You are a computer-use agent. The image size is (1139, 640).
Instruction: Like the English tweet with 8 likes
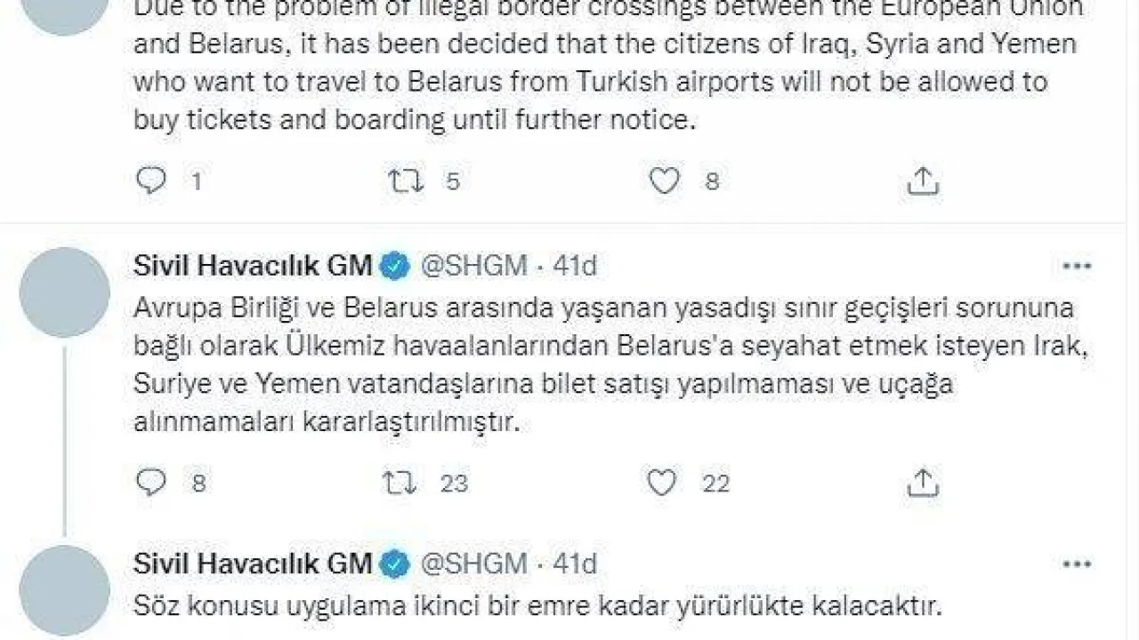tap(664, 181)
